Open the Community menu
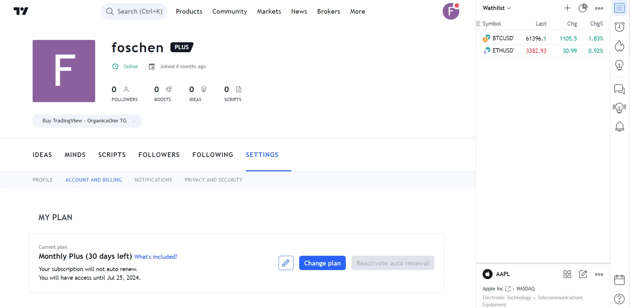 pos(230,11)
